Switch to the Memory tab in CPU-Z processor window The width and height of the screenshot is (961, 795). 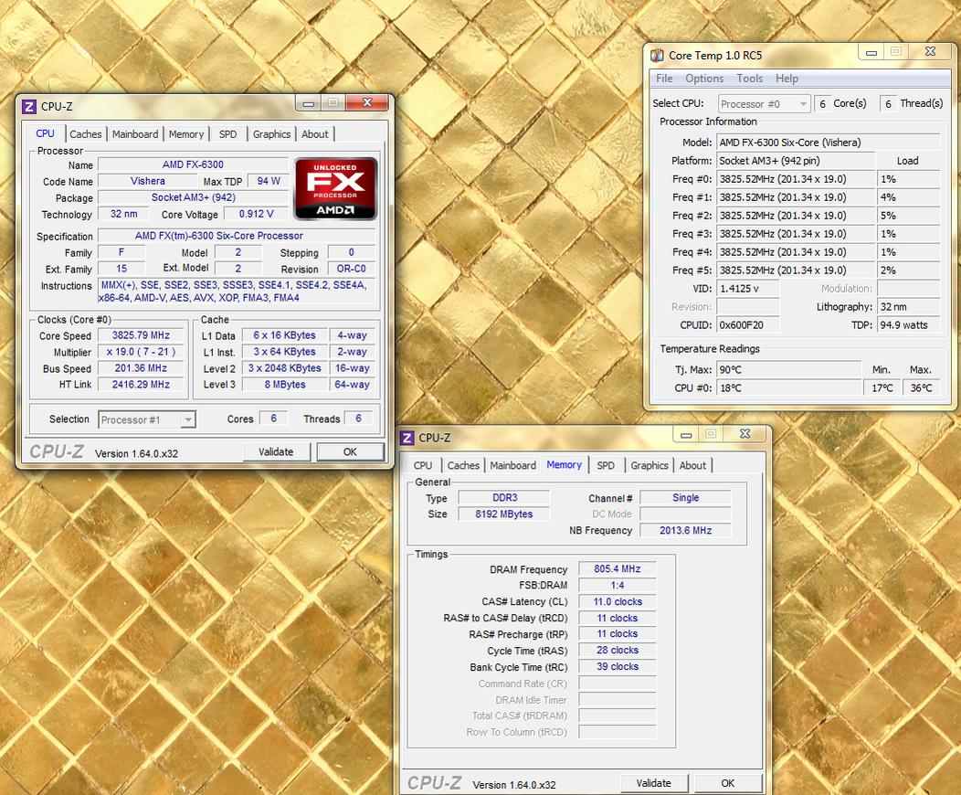[x=185, y=134]
